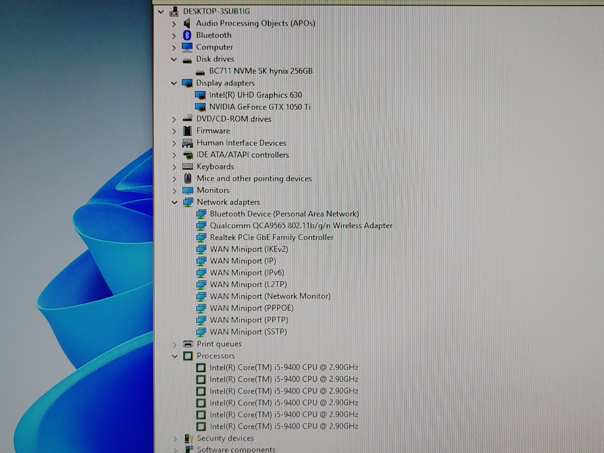
Task: Collapse the Network adapters category
Action: [174, 202]
